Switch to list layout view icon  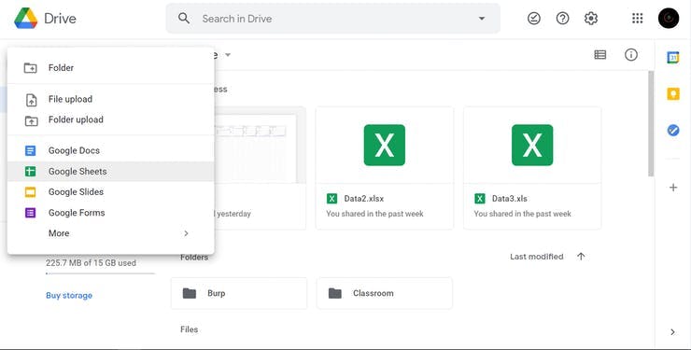click(600, 54)
